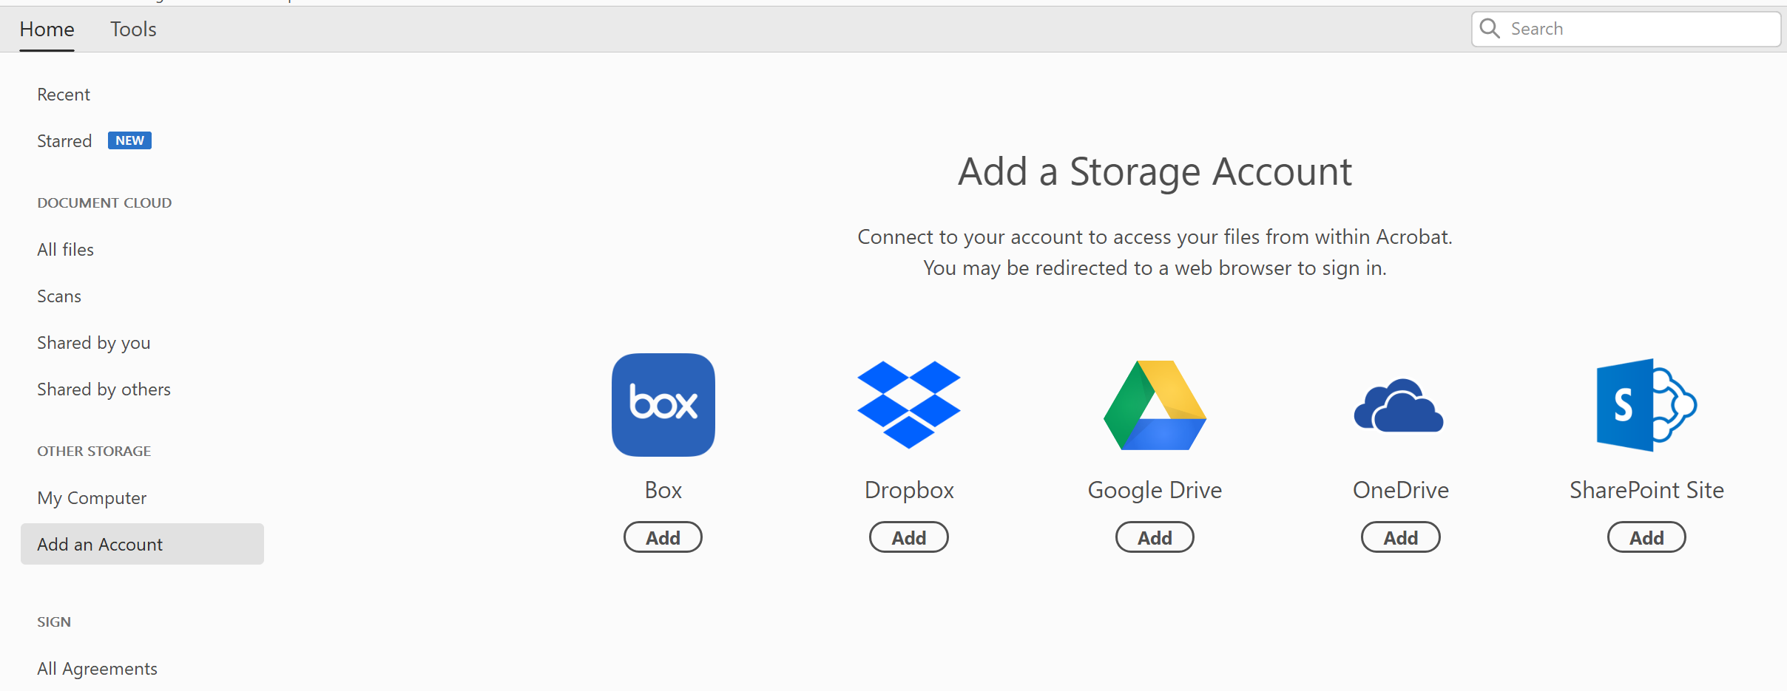Select the Box storage icon

coord(662,404)
